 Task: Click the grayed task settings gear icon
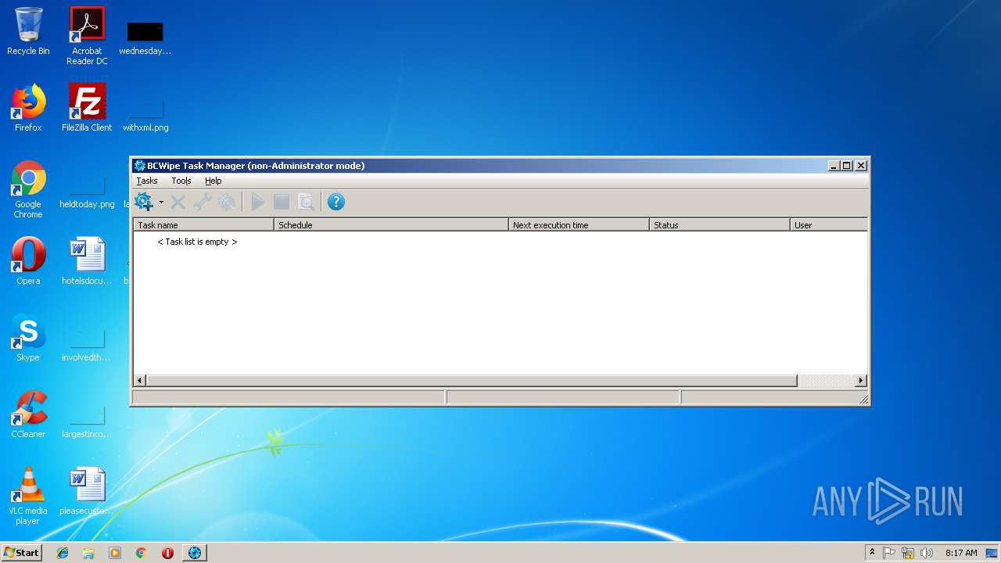pyautogui.click(x=227, y=202)
